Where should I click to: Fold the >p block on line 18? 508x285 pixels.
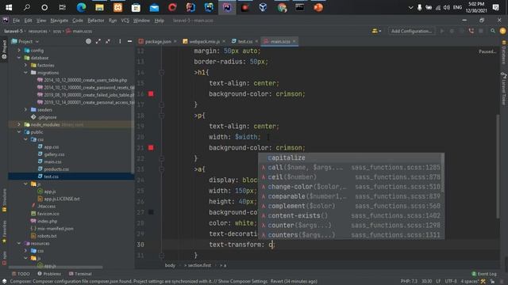[x=161, y=116]
